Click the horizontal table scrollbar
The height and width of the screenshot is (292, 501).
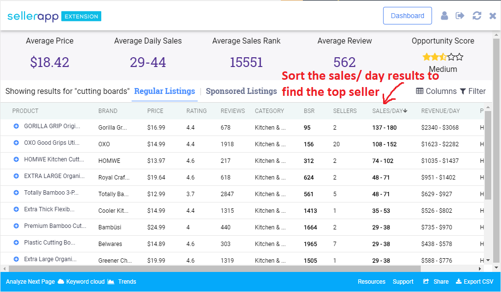[215, 269]
